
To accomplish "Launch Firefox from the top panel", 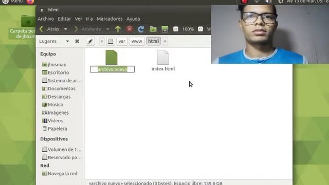I will [x=30, y=2].
